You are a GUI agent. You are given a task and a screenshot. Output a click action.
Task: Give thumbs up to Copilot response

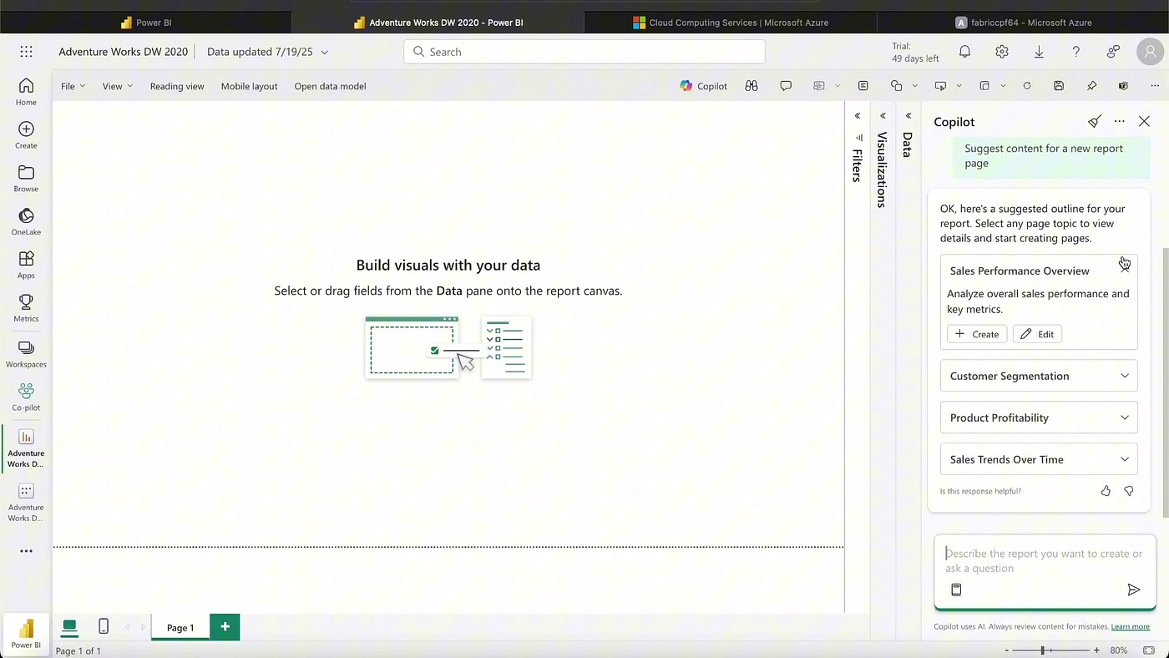click(x=1106, y=491)
